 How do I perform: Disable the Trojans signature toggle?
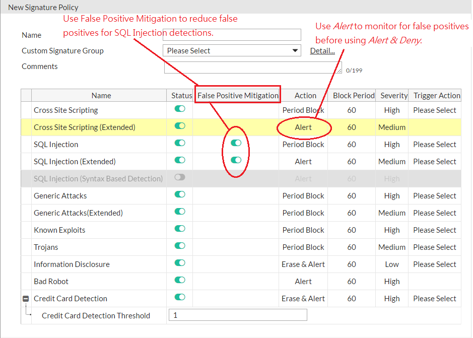(x=180, y=247)
